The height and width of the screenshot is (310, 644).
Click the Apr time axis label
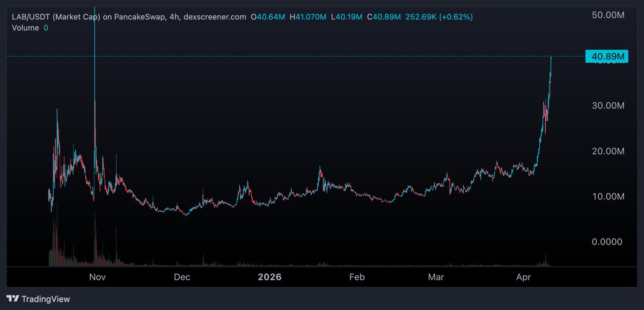click(x=523, y=277)
